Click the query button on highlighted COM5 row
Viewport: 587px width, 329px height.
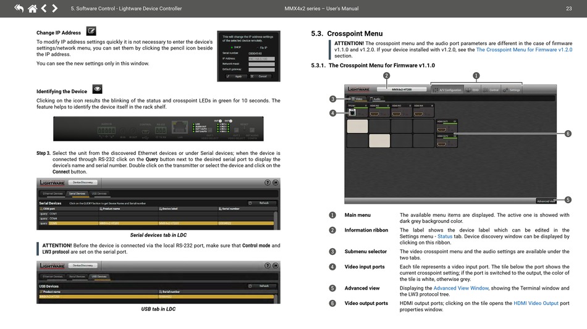click(x=44, y=223)
